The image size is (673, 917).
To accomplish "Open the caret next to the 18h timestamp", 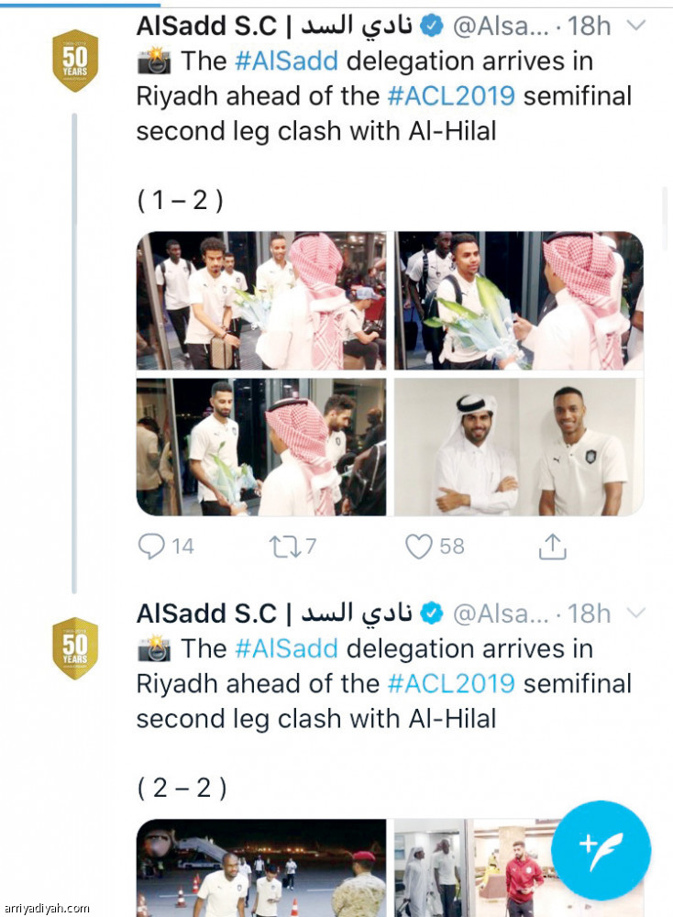I will (636, 26).
